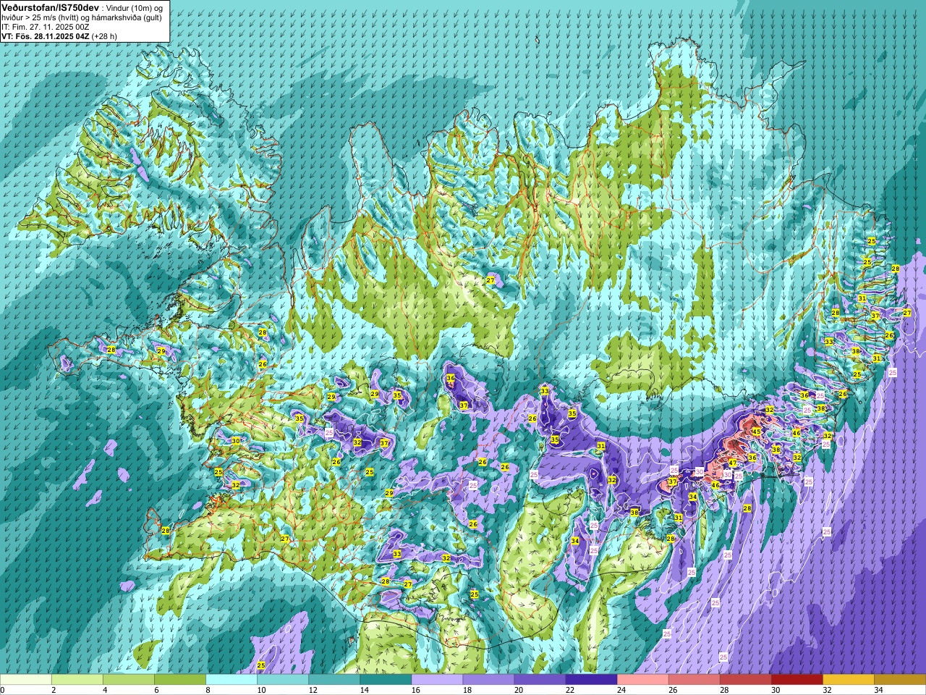Screen dimensions: 926x695
Task: Select the pale yellow 0–2 m/s swatch
Action: (26, 680)
